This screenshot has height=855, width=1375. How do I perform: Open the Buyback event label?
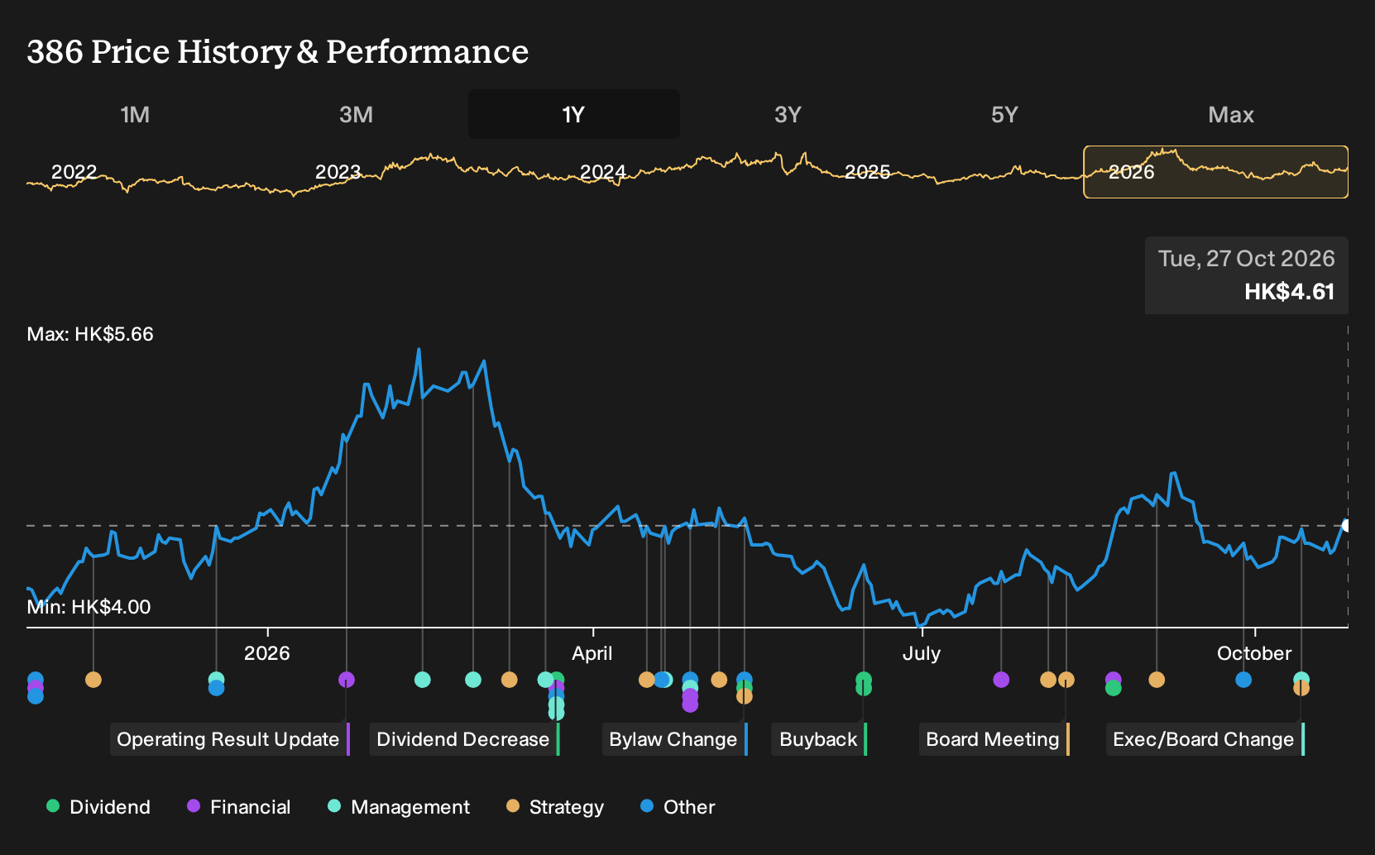[x=819, y=739]
